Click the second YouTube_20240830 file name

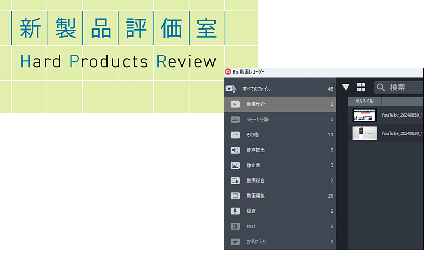point(402,133)
